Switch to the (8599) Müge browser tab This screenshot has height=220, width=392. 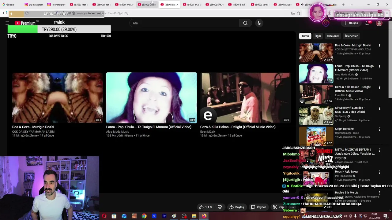point(283,5)
